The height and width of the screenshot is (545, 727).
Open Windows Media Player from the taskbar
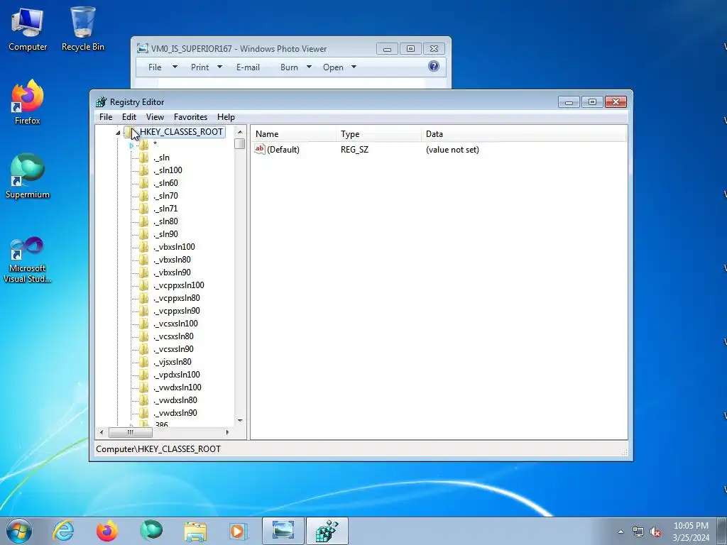click(x=239, y=531)
